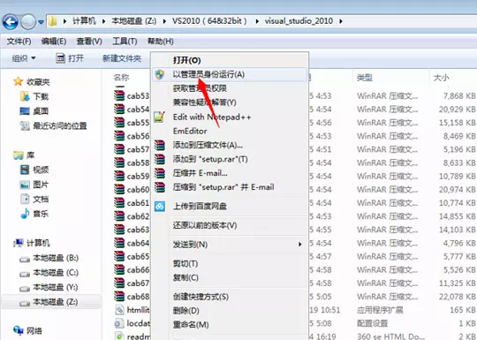Click the cab53 WinRAR file icon

pos(119,95)
